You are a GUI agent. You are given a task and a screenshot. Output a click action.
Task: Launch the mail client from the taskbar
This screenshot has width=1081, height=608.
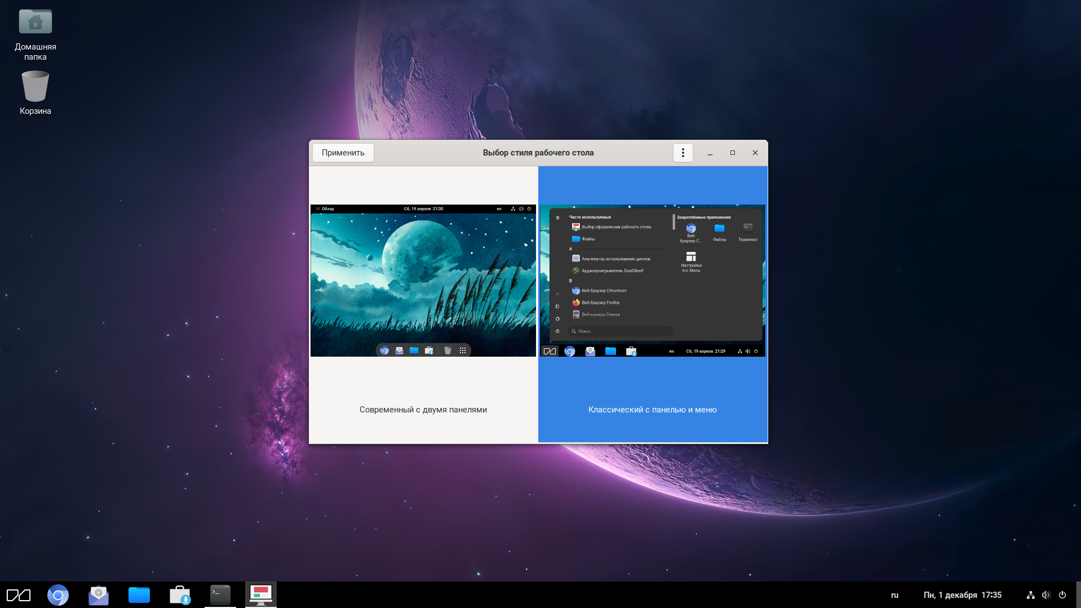coord(99,595)
